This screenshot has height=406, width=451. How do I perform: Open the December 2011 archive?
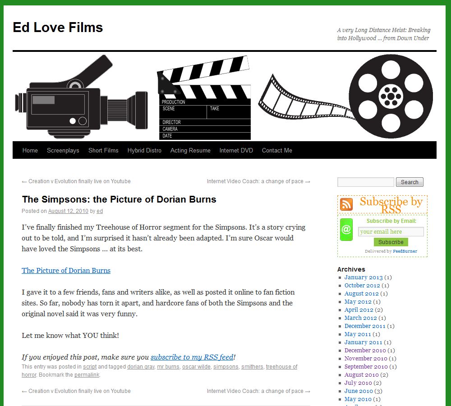coord(365,326)
